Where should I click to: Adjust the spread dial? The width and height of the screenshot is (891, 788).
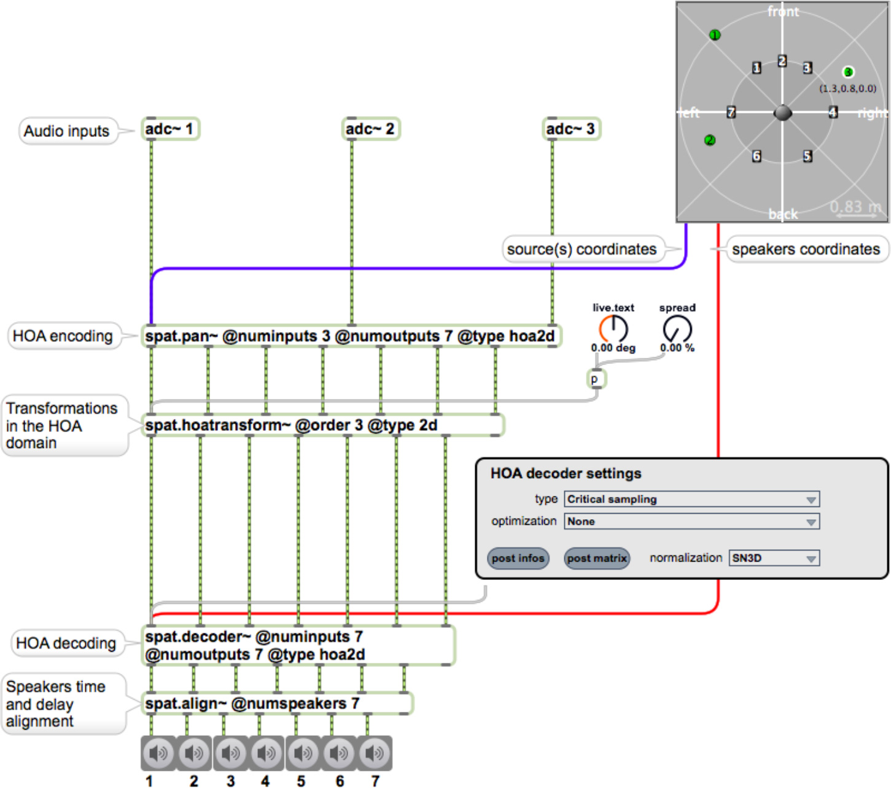pyautogui.click(x=677, y=329)
